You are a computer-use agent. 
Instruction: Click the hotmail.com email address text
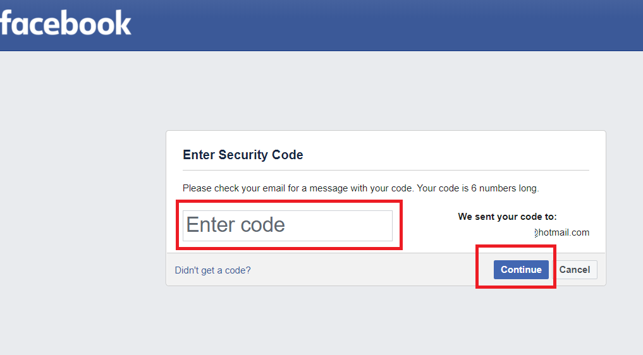(x=562, y=232)
